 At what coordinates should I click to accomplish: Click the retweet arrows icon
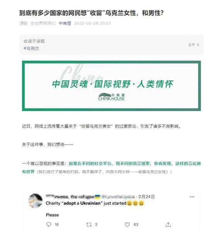89,225
